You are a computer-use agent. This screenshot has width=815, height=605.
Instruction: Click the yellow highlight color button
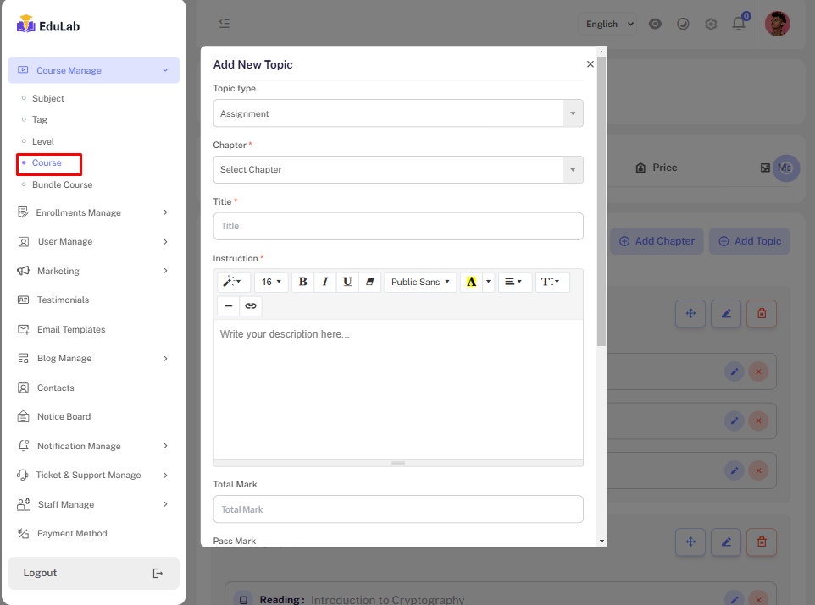tap(471, 282)
